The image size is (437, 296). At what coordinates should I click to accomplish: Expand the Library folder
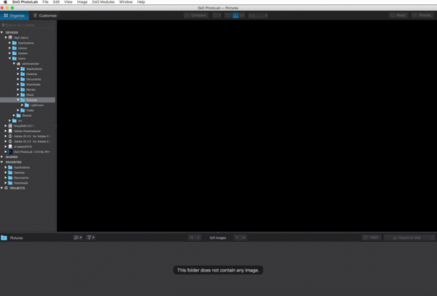click(10, 48)
